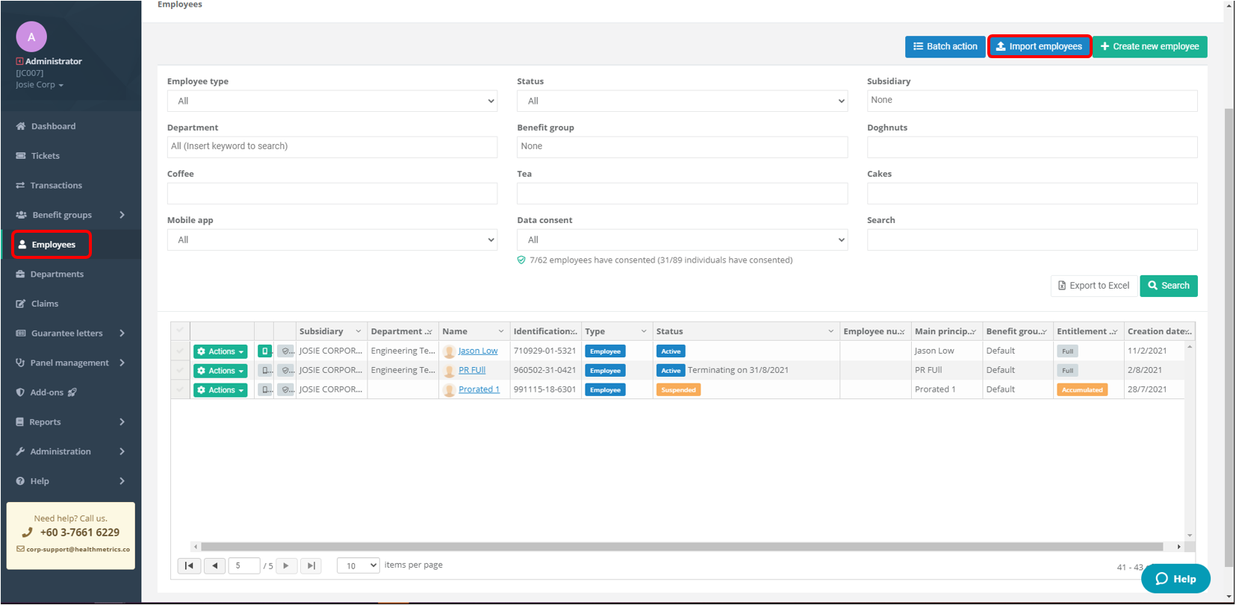
Task: Go to the first page of results
Action: pos(189,566)
